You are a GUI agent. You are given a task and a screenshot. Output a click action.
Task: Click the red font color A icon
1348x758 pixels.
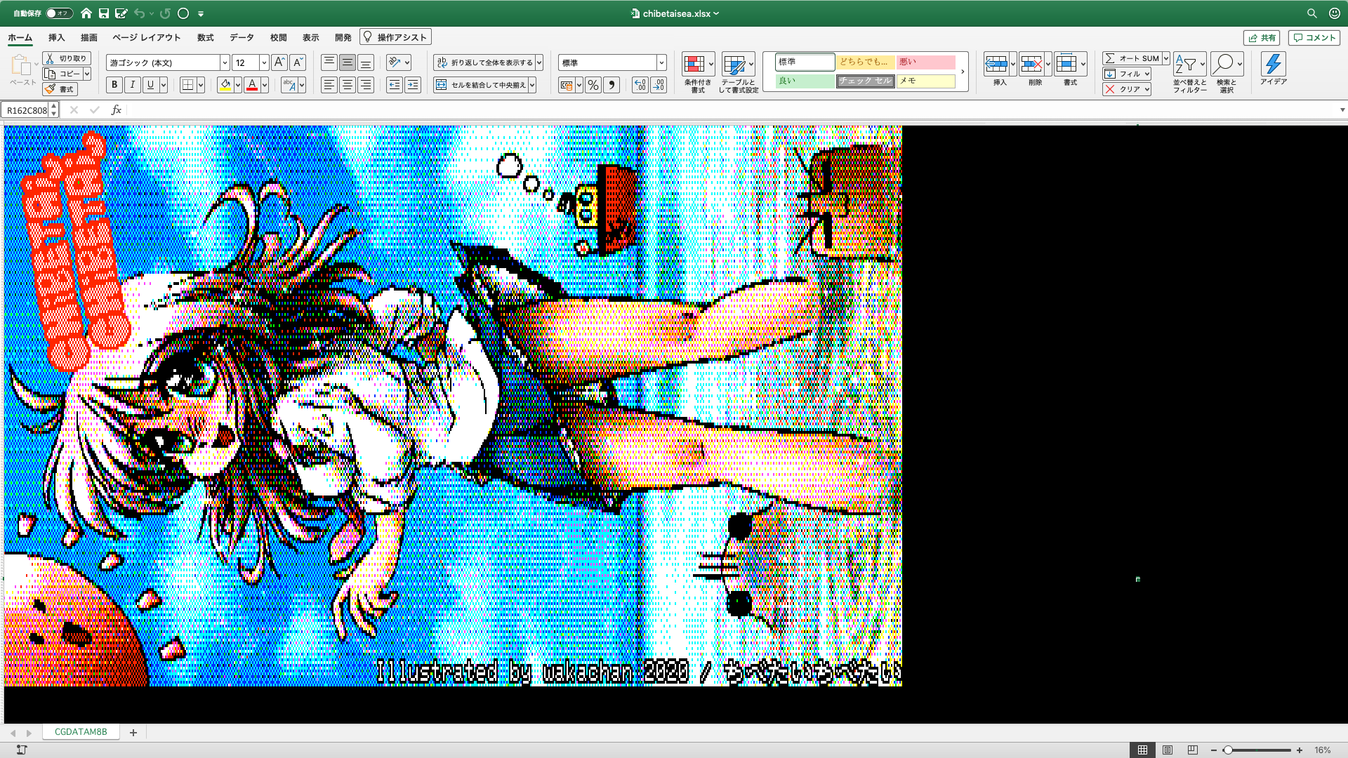pyautogui.click(x=252, y=85)
